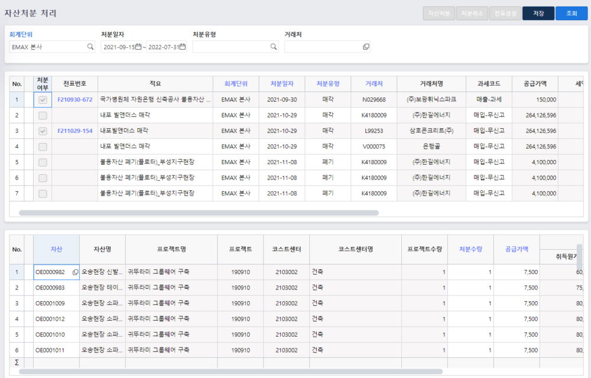
Task: Open the 처분일자 start date calendar picker
Action: [x=138, y=47]
